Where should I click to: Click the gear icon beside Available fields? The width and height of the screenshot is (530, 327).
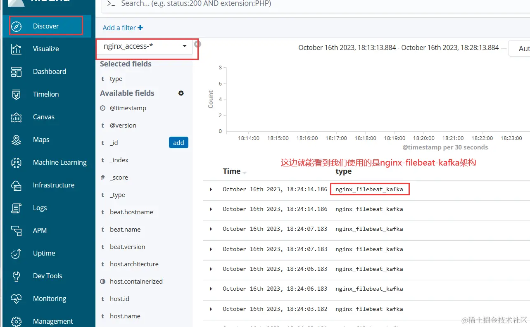[181, 93]
